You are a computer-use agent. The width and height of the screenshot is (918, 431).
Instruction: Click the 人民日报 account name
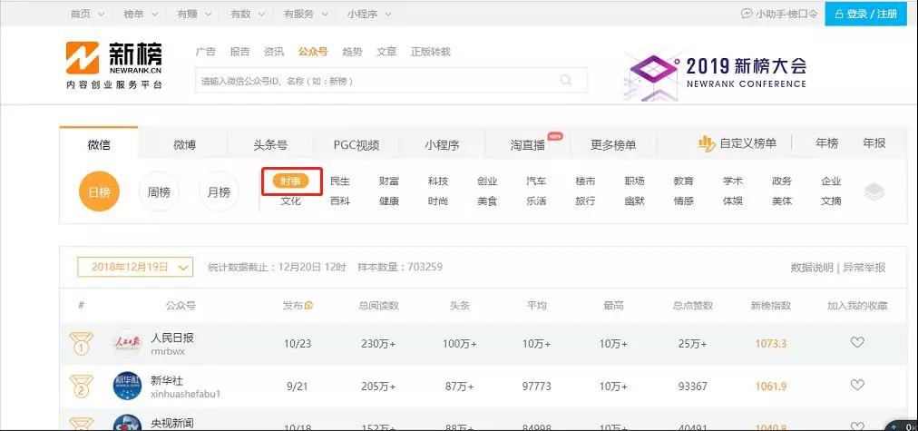(x=172, y=338)
